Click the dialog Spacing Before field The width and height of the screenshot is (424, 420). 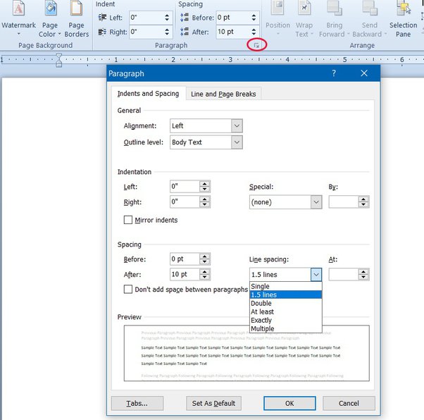click(x=185, y=259)
